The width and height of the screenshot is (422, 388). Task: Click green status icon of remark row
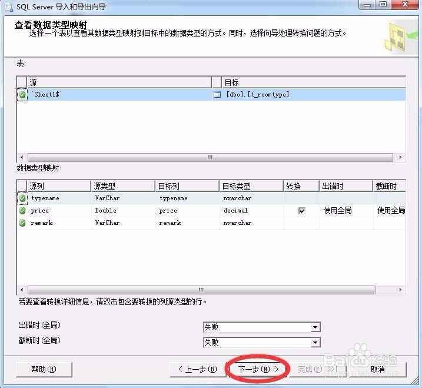click(x=22, y=223)
